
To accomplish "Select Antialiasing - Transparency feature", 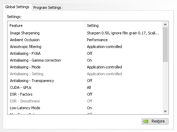I will tap(32, 81).
